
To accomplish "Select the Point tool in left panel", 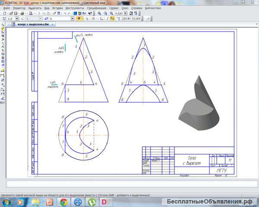I will point(3,70).
